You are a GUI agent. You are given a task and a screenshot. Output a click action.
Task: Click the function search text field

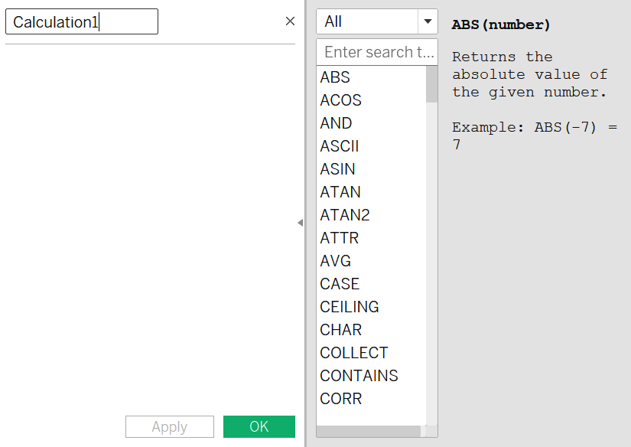coord(376,52)
